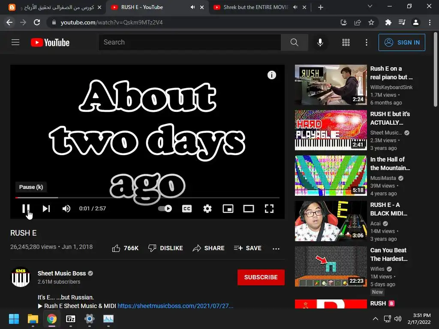The width and height of the screenshot is (439, 329).
Task: Switch to theater mode
Action: tap(249, 209)
